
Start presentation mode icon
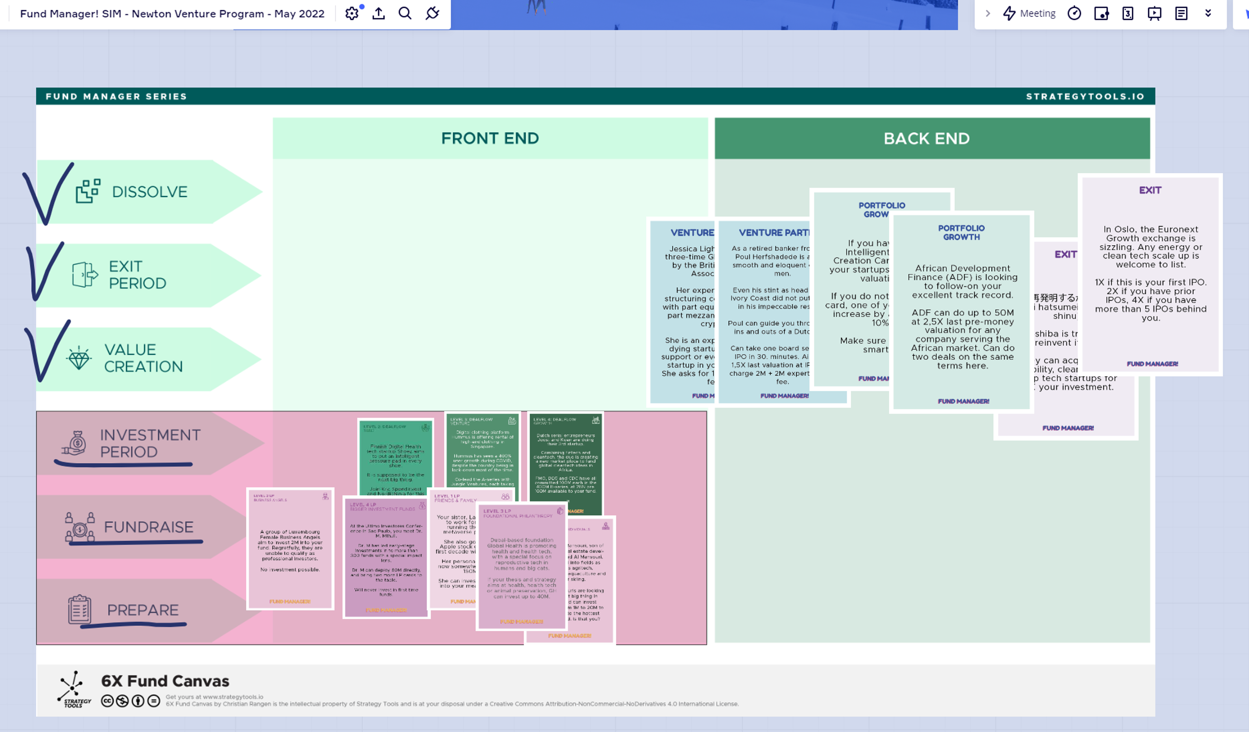1154,13
